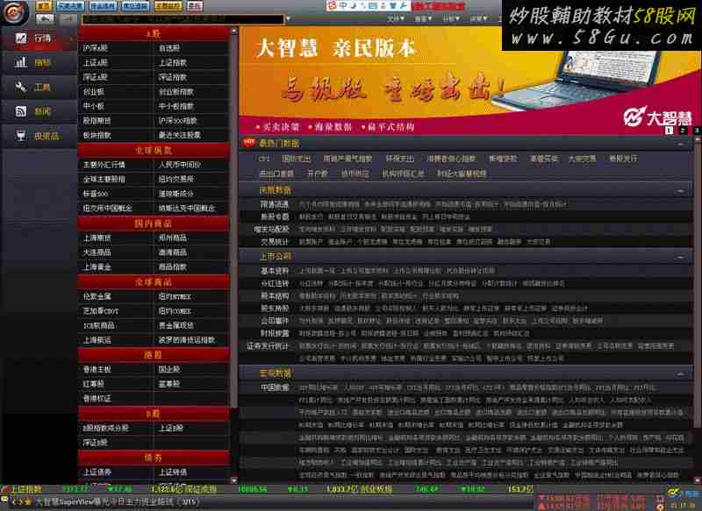Collapse the hot data section

(681, 144)
